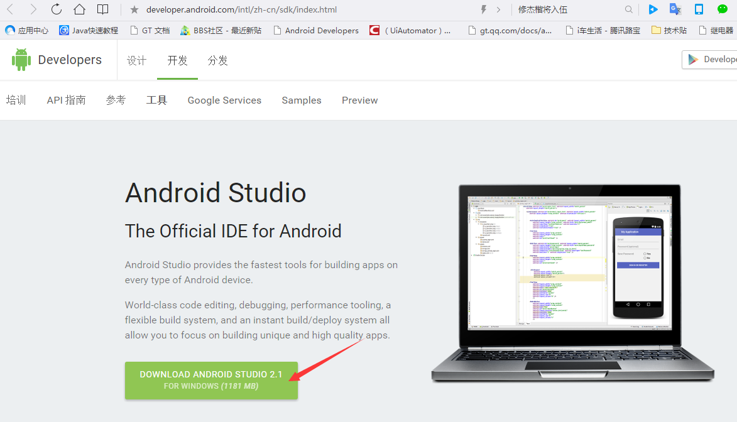Switch to the 分发 tab
The height and width of the screenshot is (422, 737).
click(x=217, y=60)
